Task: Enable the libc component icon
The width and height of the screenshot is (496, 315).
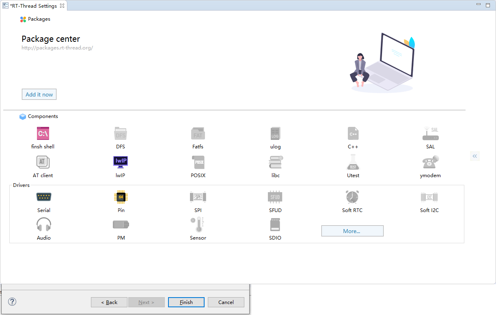Action: click(276, 162)
